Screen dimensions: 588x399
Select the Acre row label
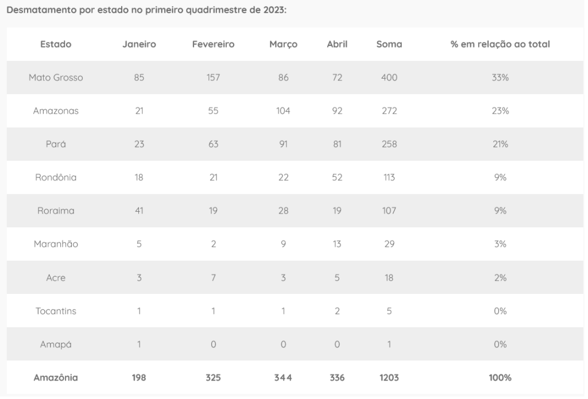coord(56,277)
